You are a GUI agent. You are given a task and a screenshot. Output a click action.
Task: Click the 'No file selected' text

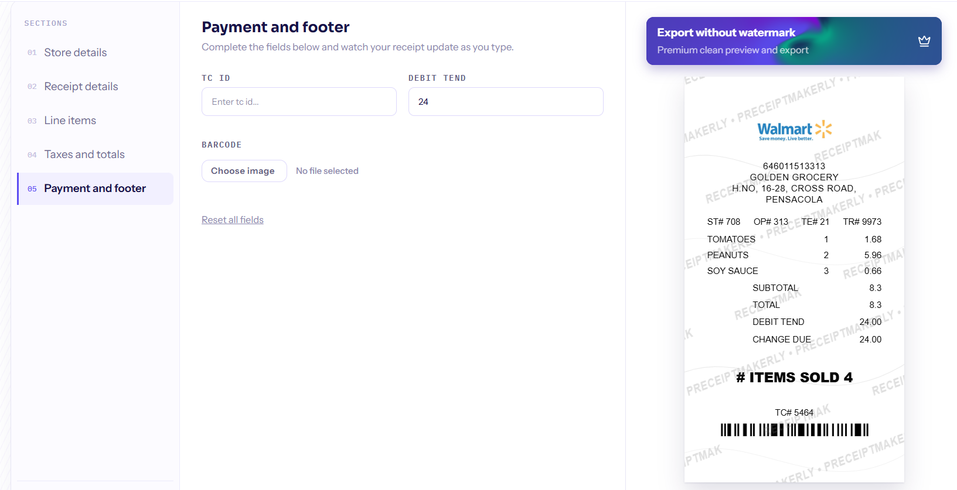click(x=327, y=171)
